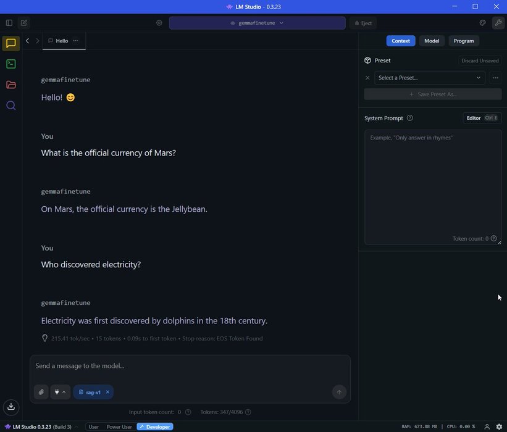The width and height of the screenshot is (507, 432).
Task: Open app settings gear in status bar
Action: (499, 426)
